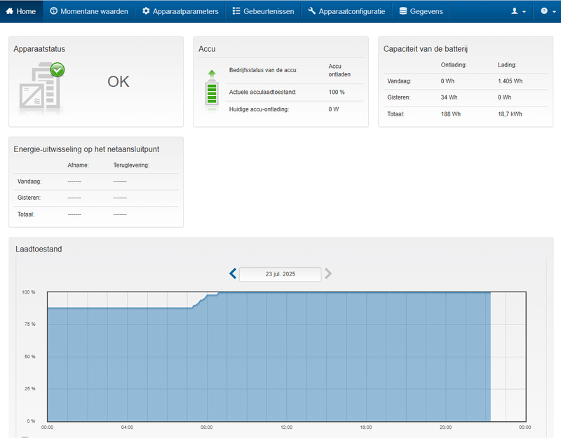This screenshot has width=561, height=438.
Task: Select yesterday's 34 Wh discharge value
Action: click(x=449, y=97)
